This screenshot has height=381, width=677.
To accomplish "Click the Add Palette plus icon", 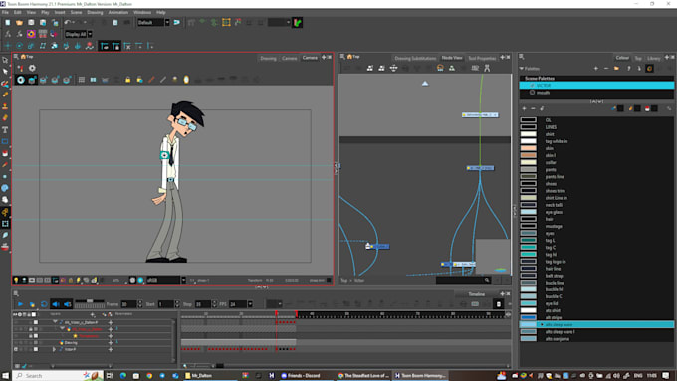I will pos(596,69).
